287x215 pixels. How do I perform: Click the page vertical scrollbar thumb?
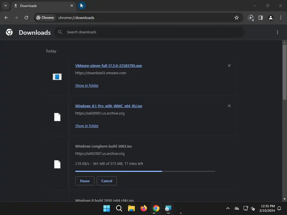tap(284, 72)
